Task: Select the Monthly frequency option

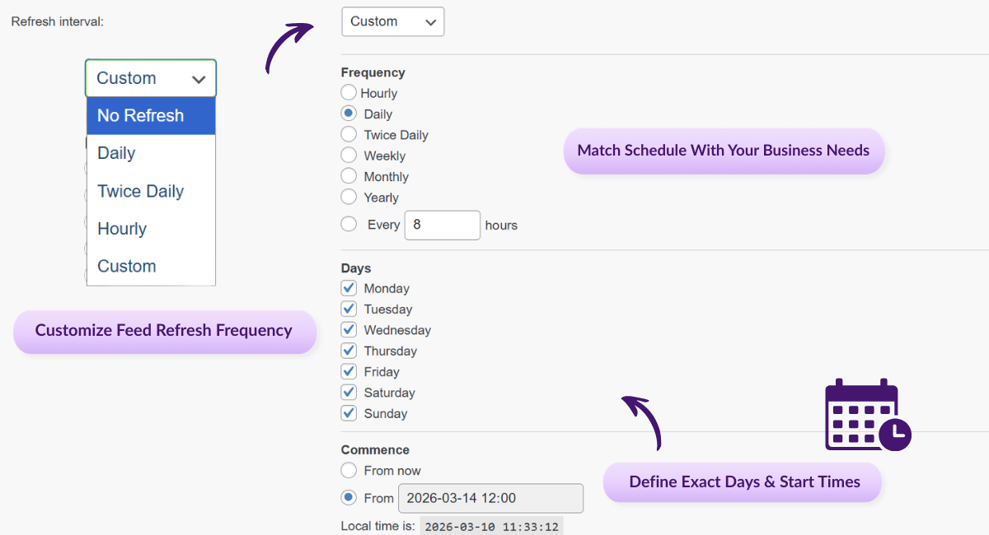Action: point(349,175)
